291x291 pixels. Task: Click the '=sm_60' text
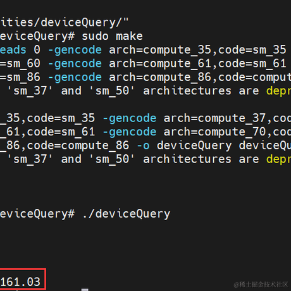point(20,64)
